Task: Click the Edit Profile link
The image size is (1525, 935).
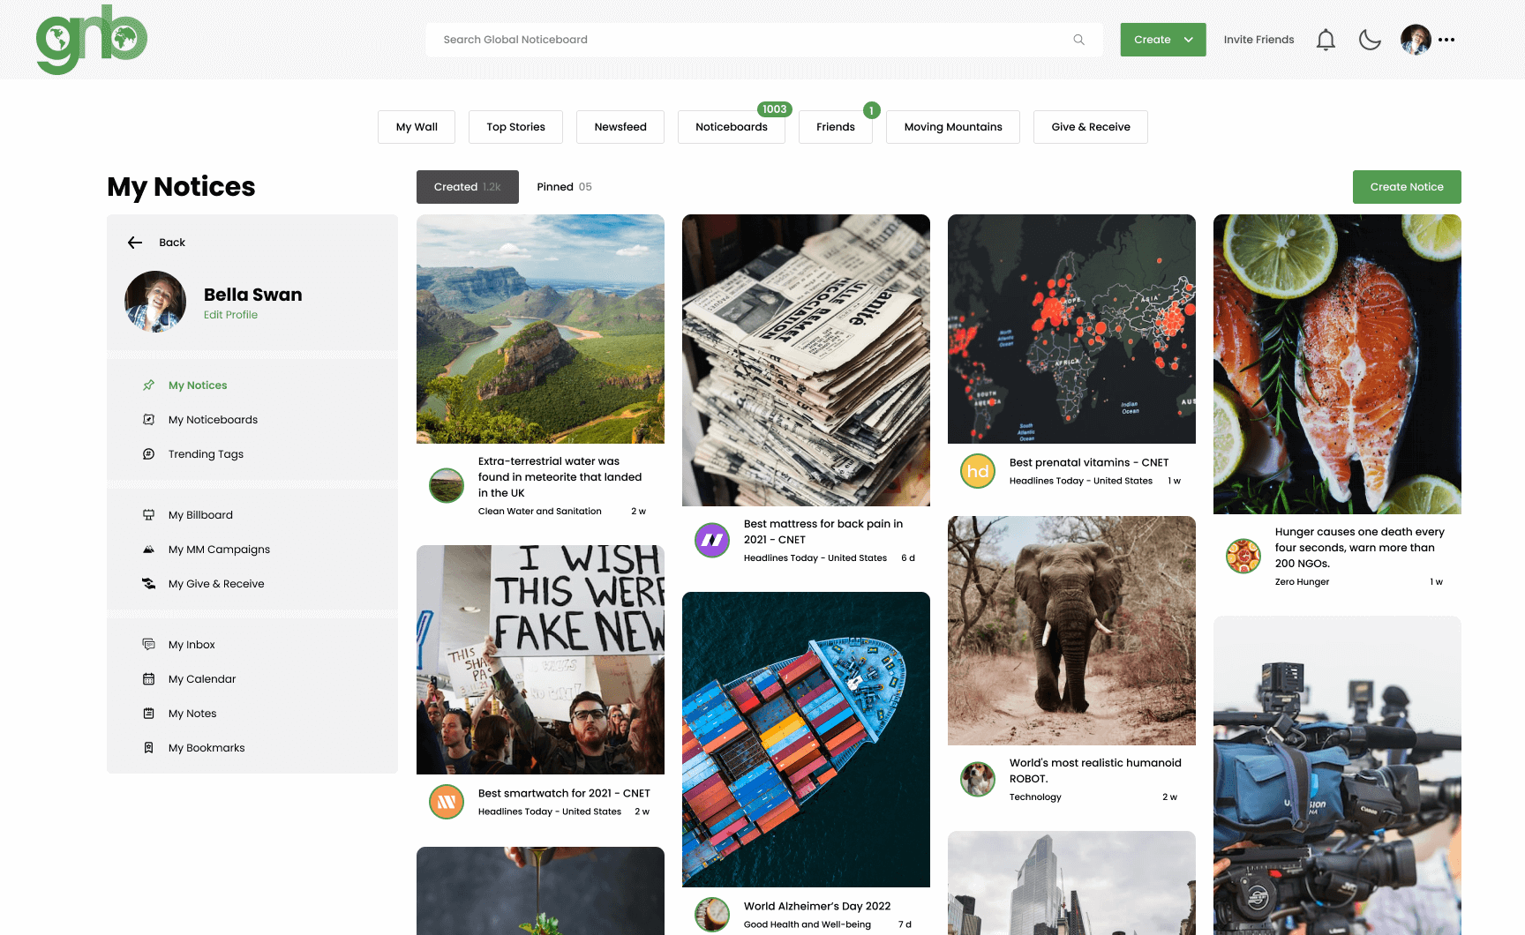Action: [230, 315]
